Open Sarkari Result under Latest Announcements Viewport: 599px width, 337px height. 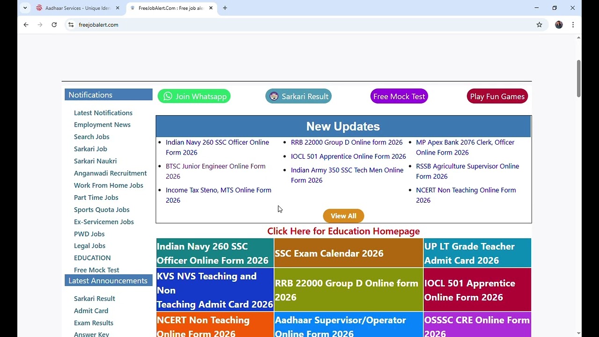coord(95,299)
